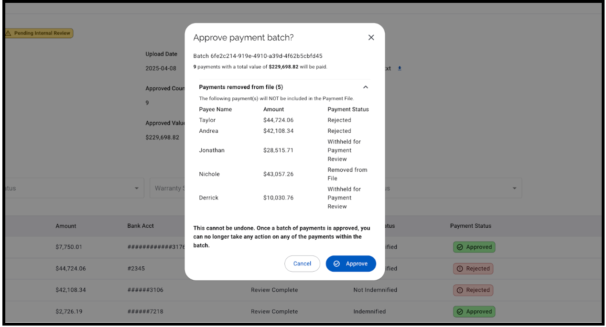The height and width of the screenshot is (327, 606).
Task: Click the Amount column header
Action: click(x=65, y=226)
